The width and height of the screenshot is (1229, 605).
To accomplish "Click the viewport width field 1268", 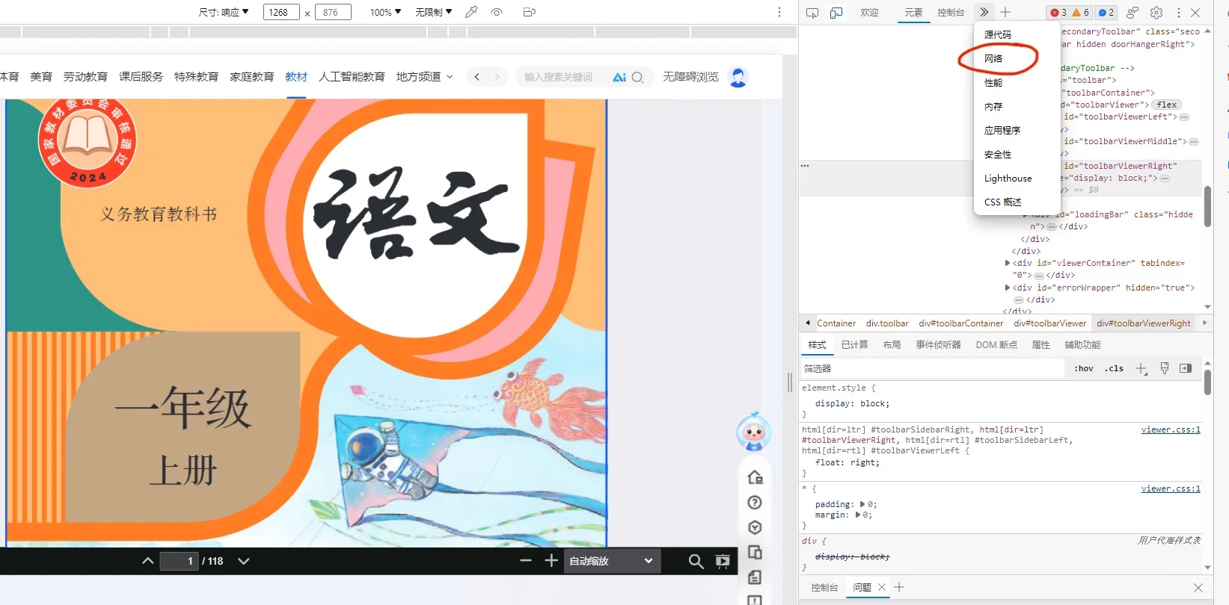I will (281, 12).
